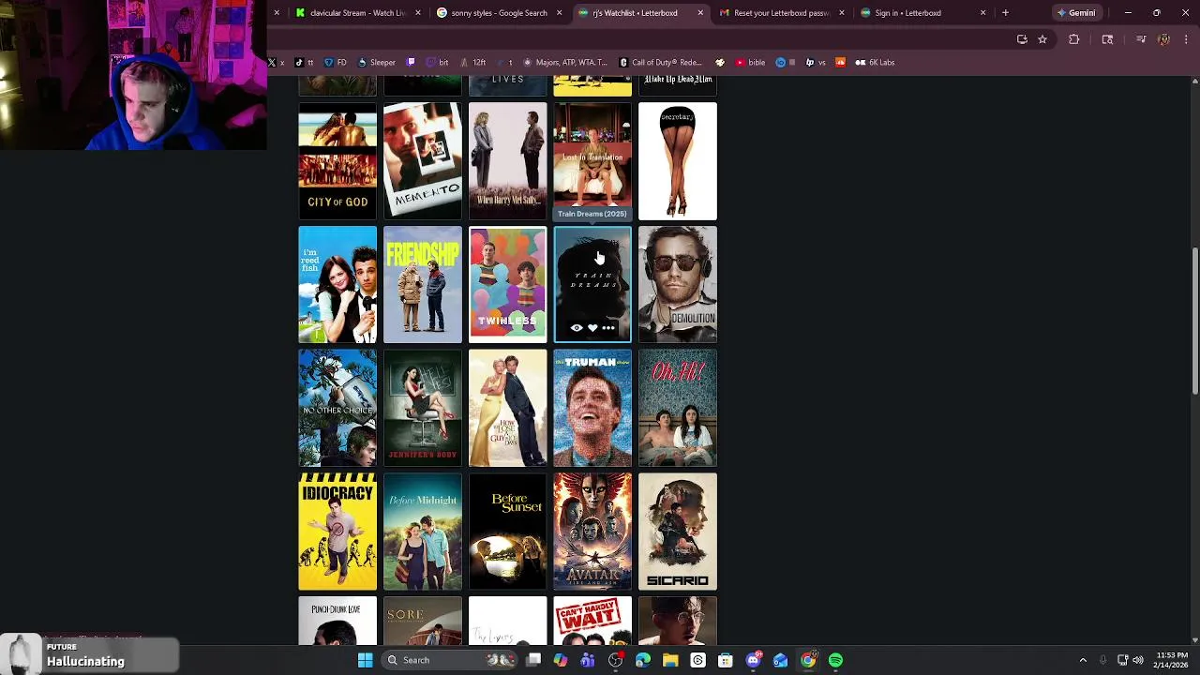Open the 'bit' bookmark

pyautogui.click(x=437, y=63)
